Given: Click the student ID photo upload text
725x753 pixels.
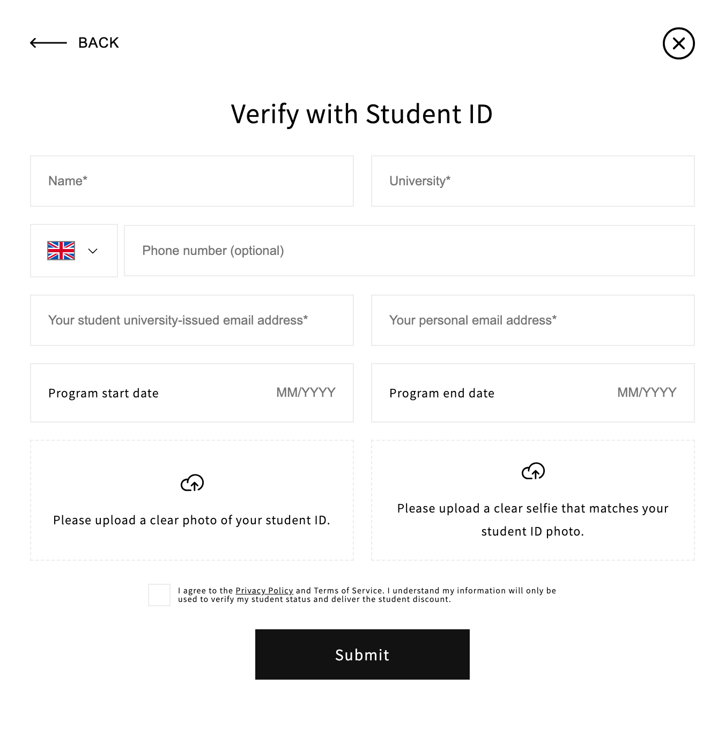Looking at the screenshot, I should click(x=191, y=520).
